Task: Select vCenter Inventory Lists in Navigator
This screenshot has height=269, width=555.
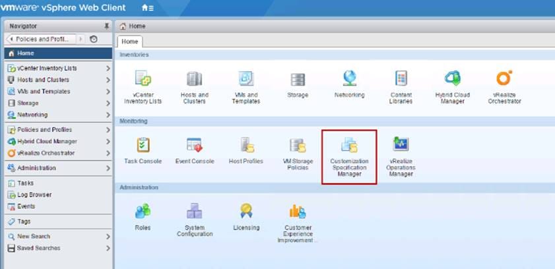Action: pos(58,68)
